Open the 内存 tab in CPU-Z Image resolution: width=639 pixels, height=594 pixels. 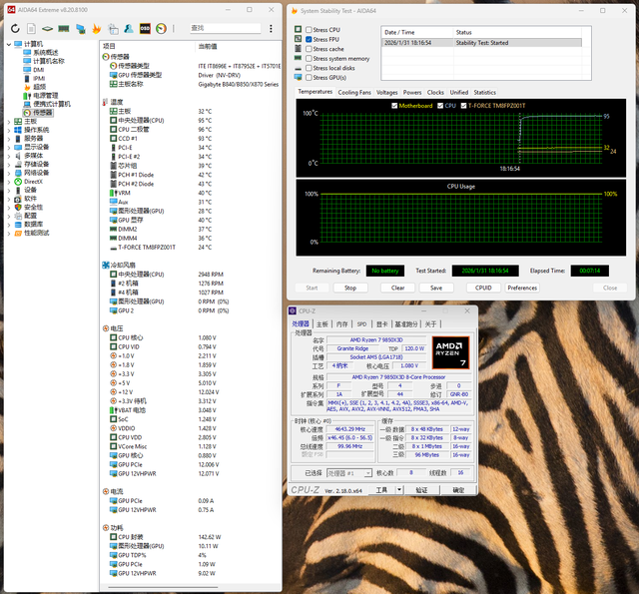pos(342,323)
